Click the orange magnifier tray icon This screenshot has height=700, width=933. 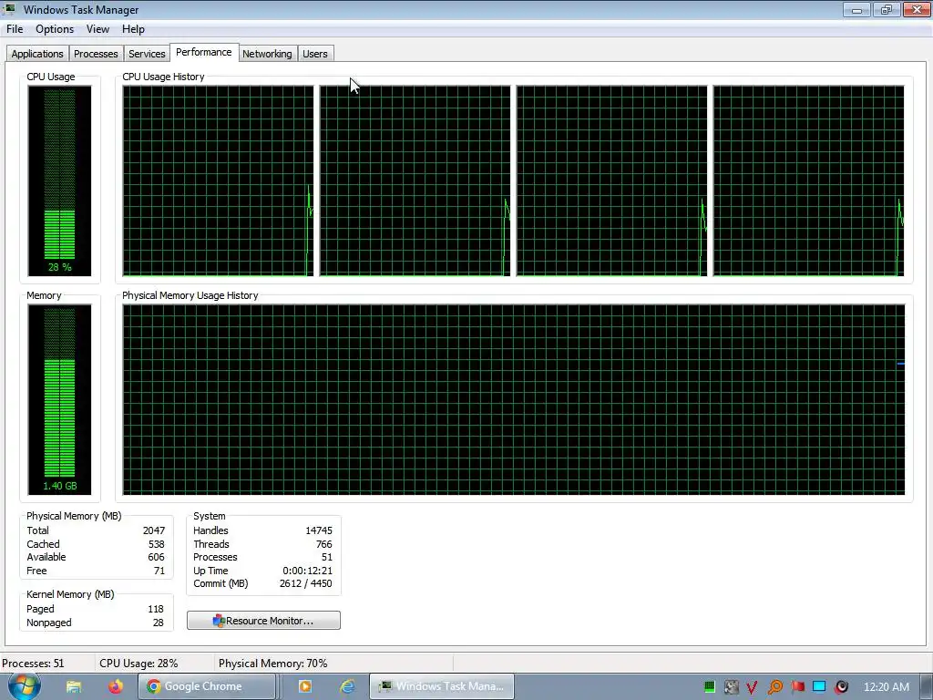coord(774,687)
